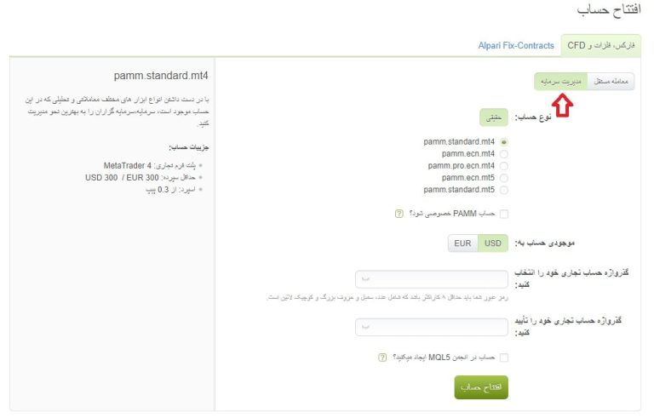Select pamm.standard.mt4 radio button
654x418 pixels.
coord(504,142)
